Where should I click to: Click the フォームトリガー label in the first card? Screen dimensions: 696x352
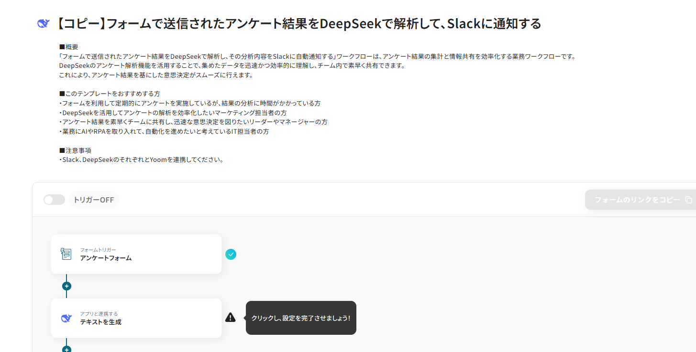pos(98,250)
